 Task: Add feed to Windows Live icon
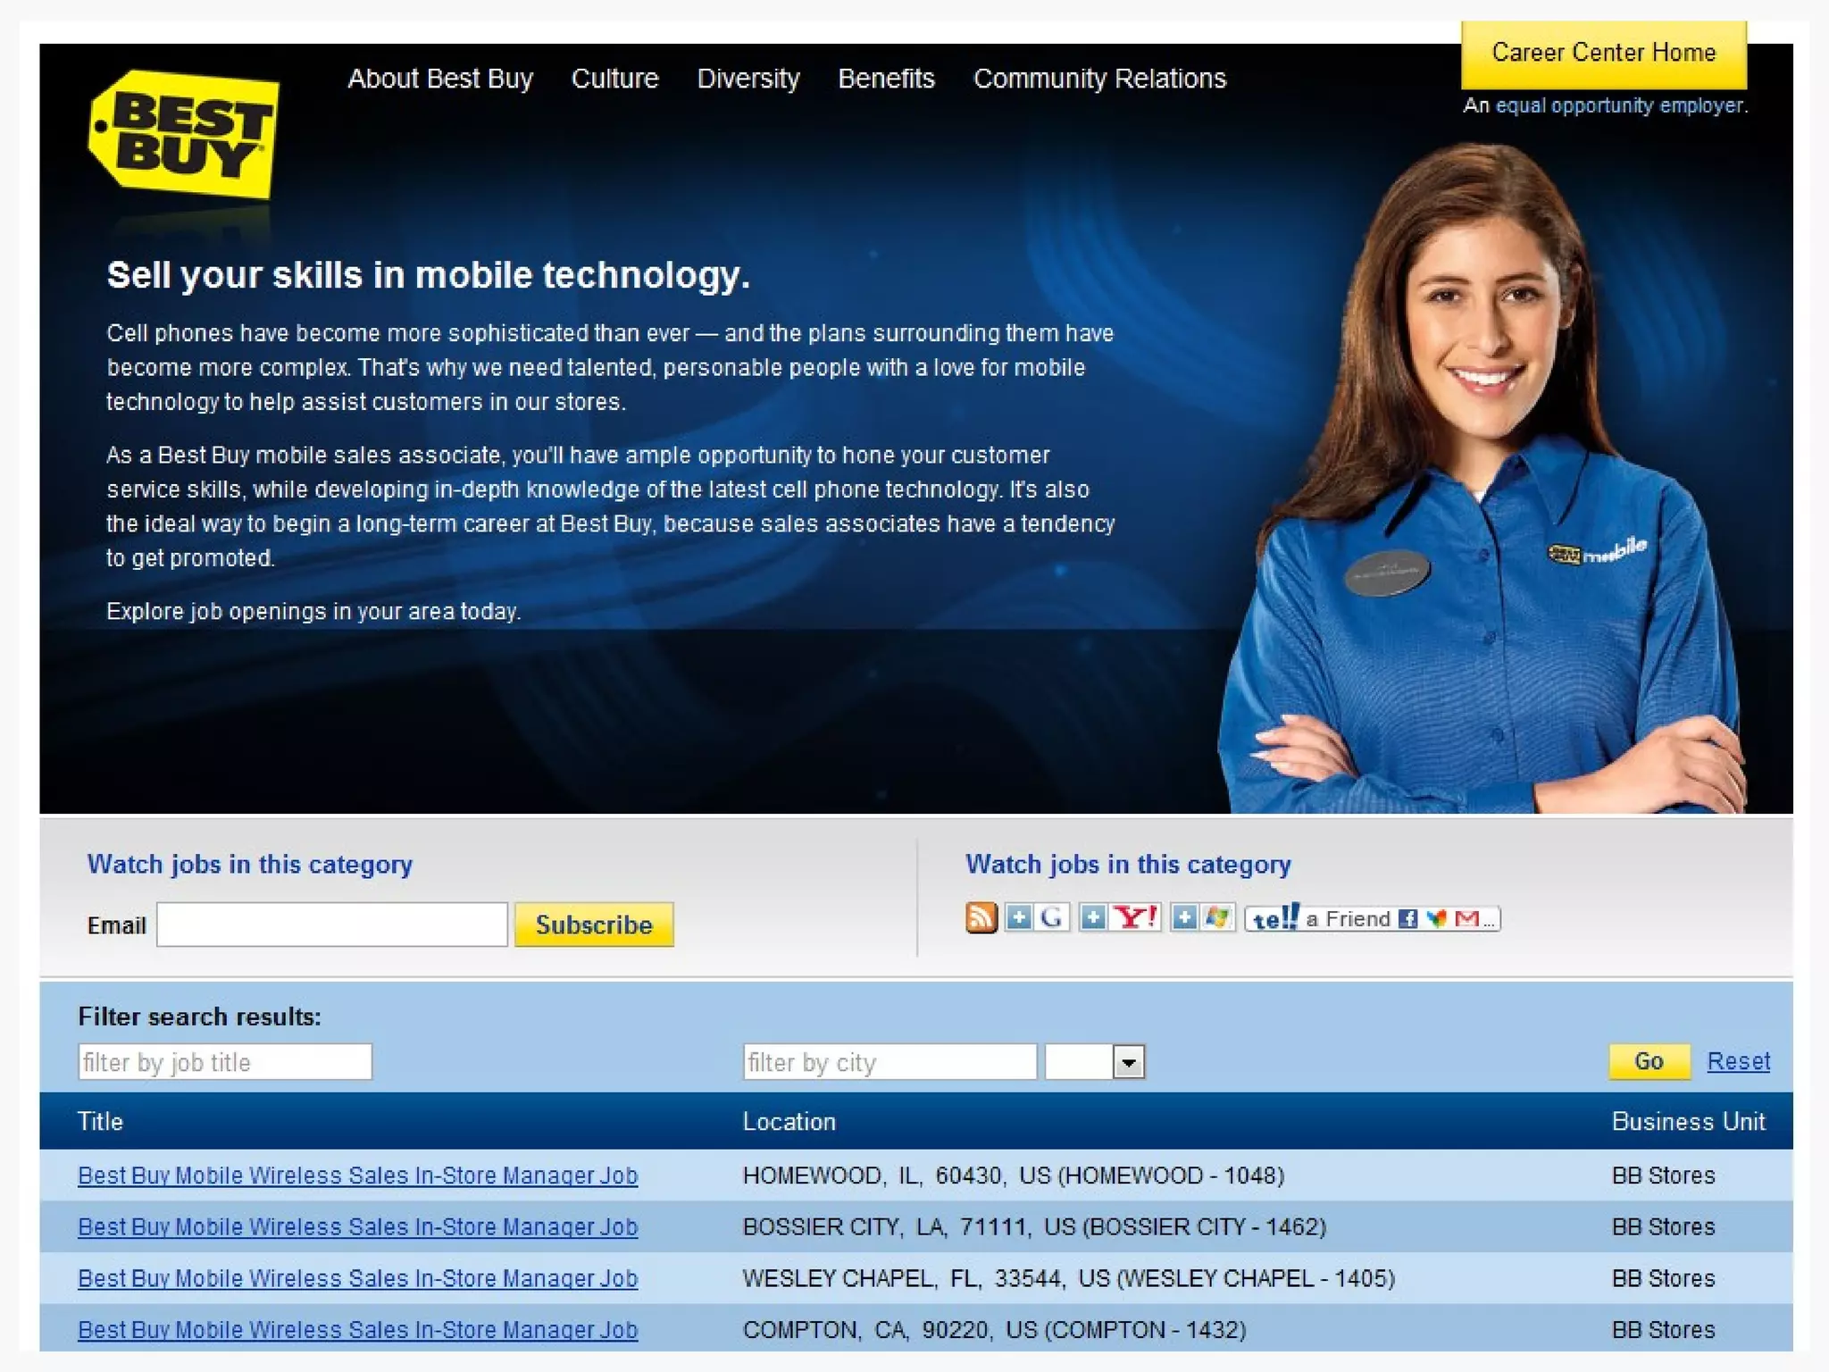pyautogui.click(x=1203, y=917)
